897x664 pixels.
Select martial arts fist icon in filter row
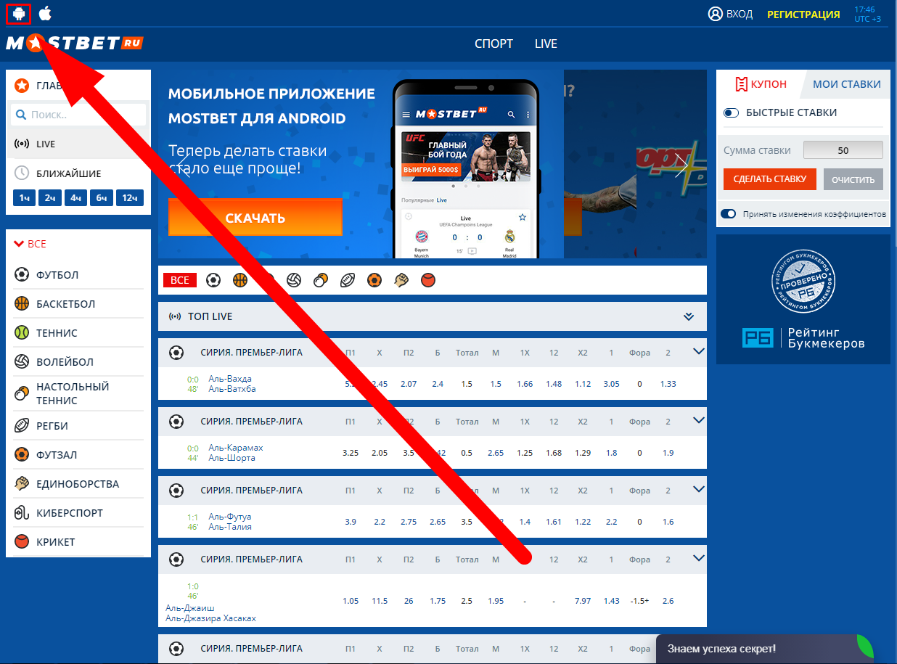click(x=401, y=280)
